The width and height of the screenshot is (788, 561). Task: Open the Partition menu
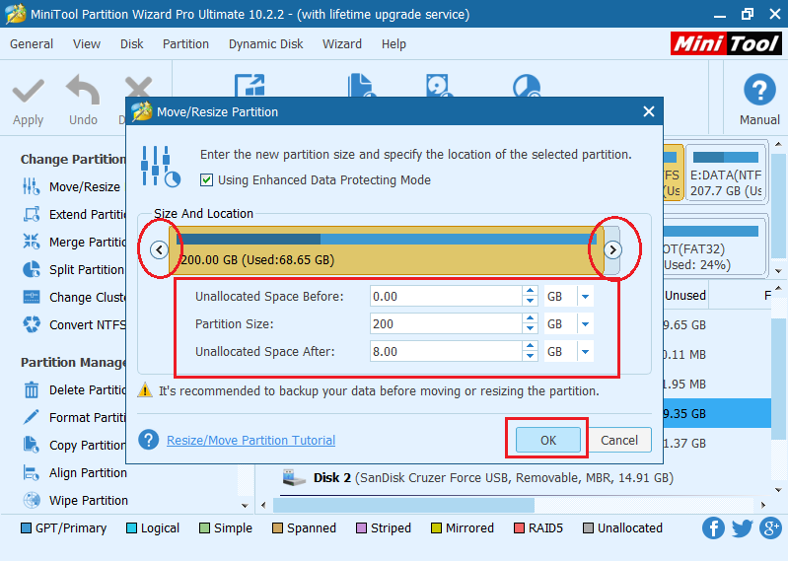click(185, 44)
